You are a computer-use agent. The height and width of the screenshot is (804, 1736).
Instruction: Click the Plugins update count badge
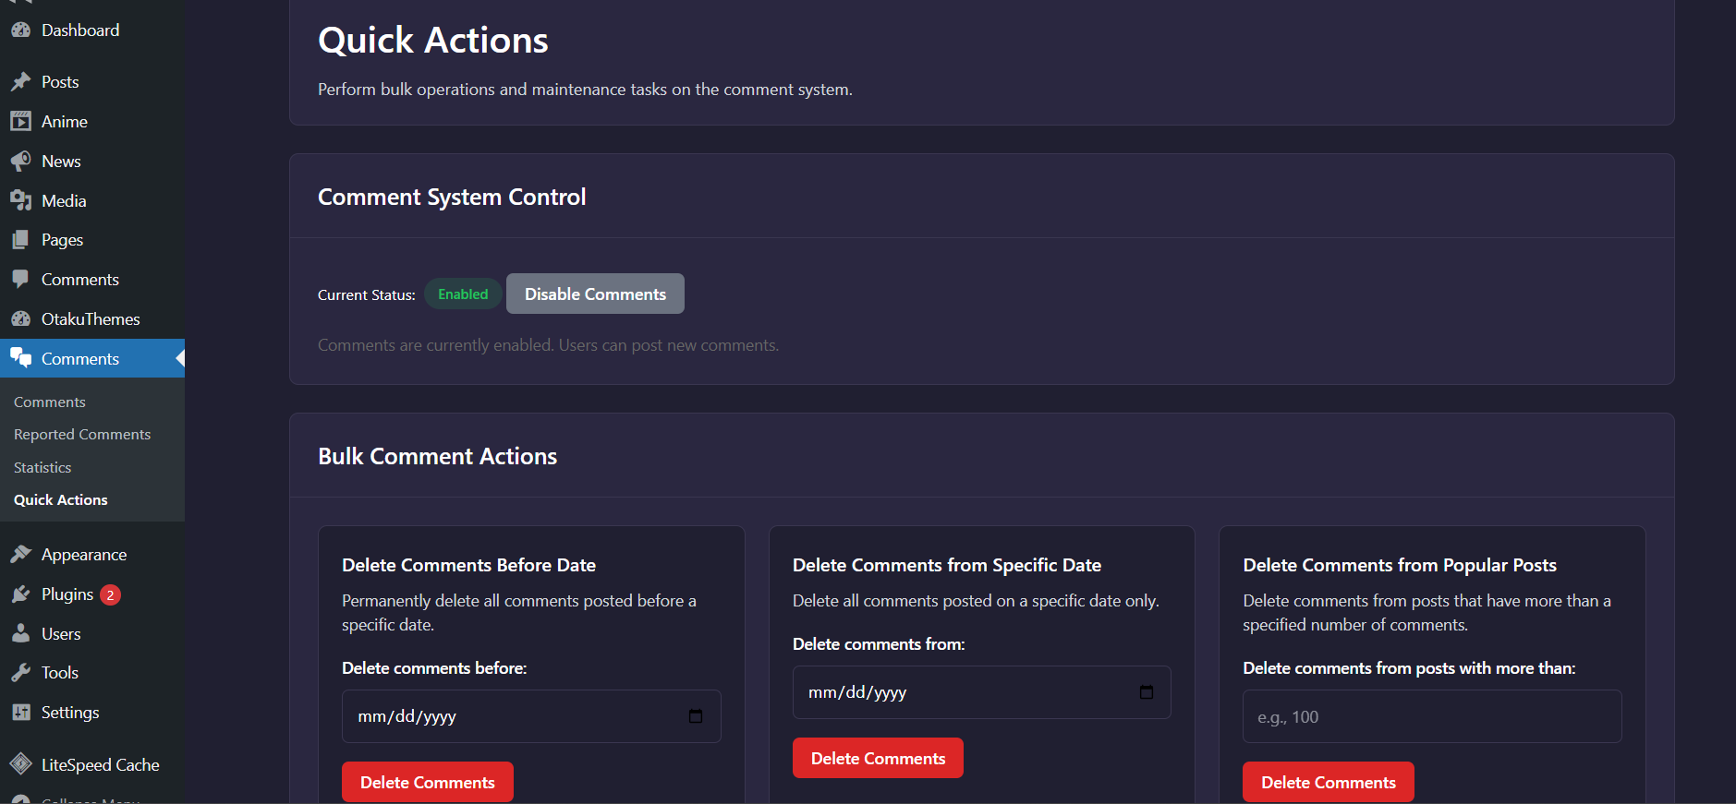[110, 595]
